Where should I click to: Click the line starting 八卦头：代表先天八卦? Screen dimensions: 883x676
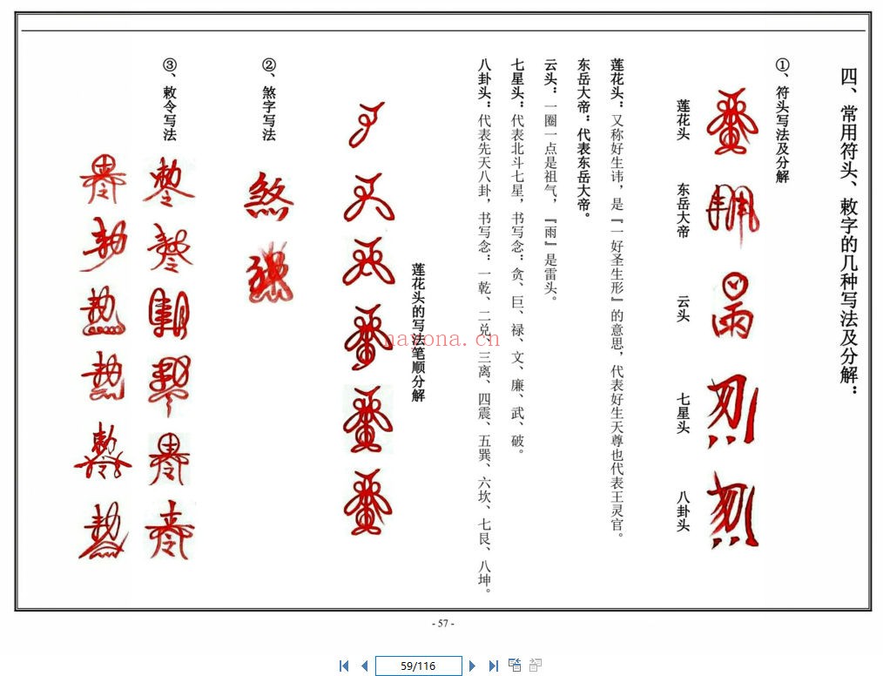pyautogui.click(x=484, y=326)
